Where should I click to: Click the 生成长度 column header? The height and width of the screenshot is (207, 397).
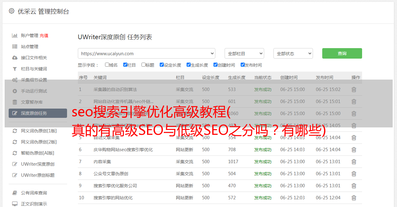coord(237,77)
